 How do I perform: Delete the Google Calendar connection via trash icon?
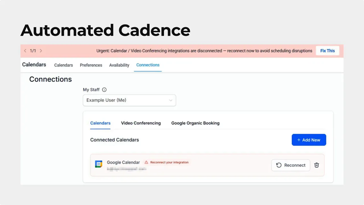pyautogui.click(x=317, y=165)
